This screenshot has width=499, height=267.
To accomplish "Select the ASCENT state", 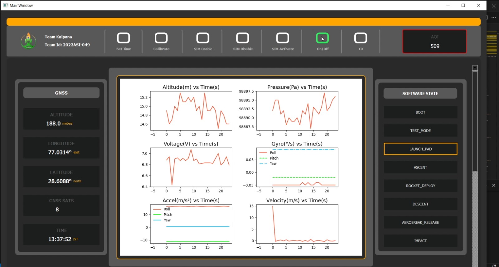I will (420, 167).
